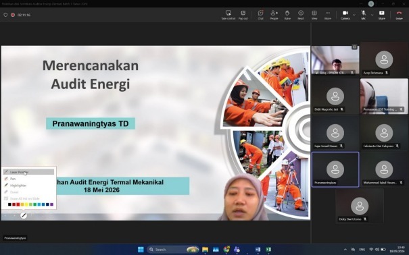Select the Fajar Ismail Hasan participant tile

[335, 133]
